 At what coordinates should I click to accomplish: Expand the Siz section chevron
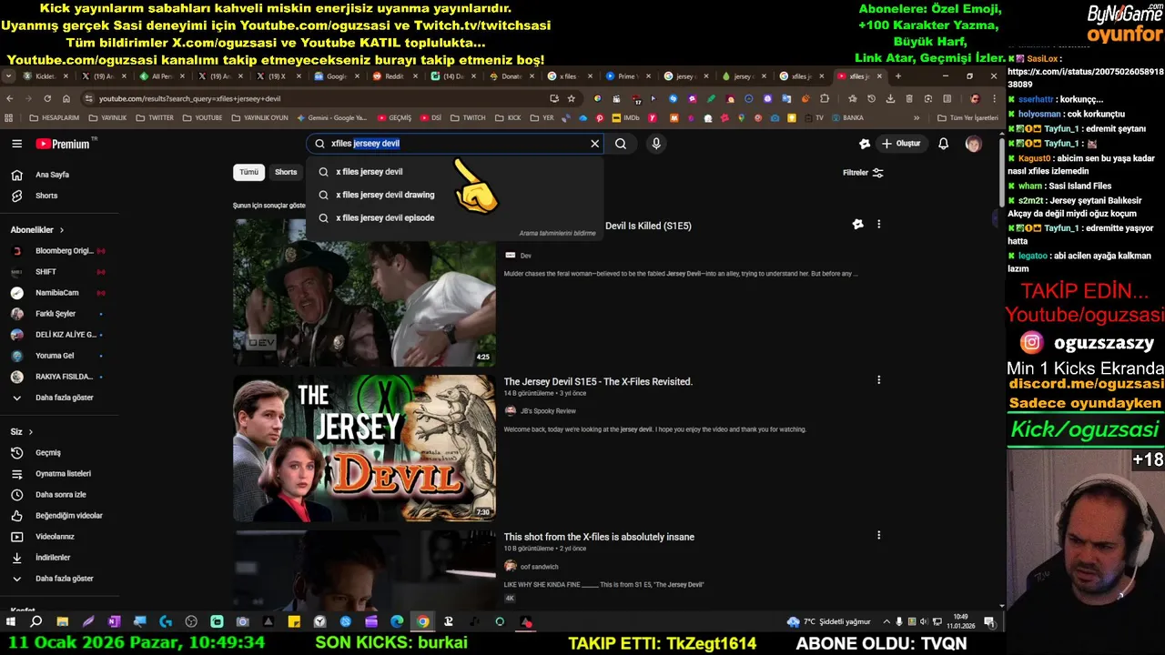tap(30, 432)
